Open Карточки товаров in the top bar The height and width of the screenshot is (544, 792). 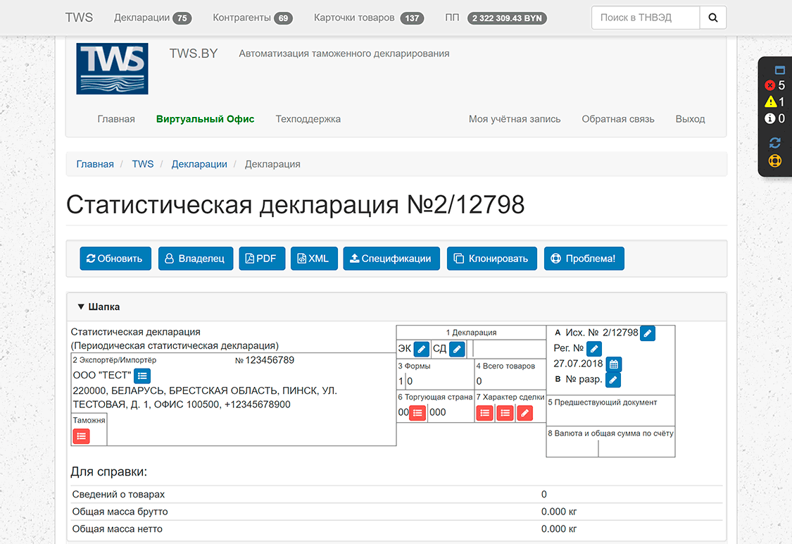[367, 18]
